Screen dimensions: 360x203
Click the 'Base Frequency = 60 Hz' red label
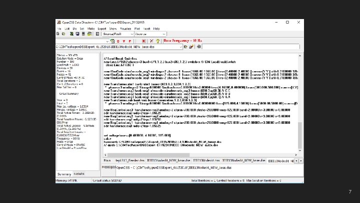(183, 41)
